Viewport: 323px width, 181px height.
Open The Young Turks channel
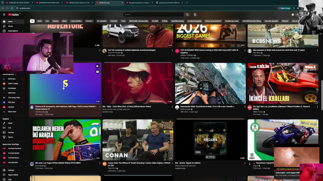click(14, 98)
